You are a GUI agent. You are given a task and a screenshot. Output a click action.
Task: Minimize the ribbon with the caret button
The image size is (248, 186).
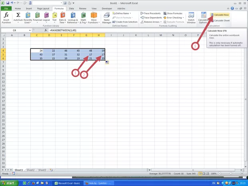228,8
